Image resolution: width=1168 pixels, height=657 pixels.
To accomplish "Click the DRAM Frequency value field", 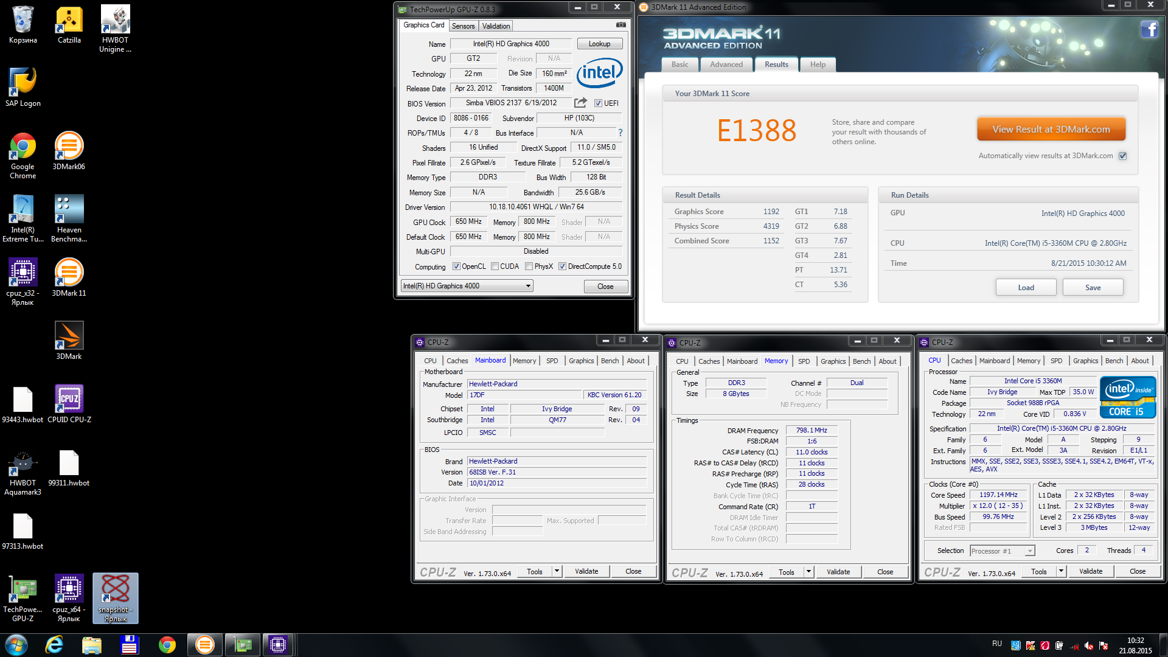I will [x=812, y=430].
